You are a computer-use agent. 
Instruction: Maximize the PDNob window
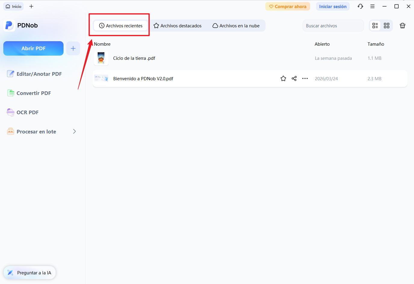point(397,6)
